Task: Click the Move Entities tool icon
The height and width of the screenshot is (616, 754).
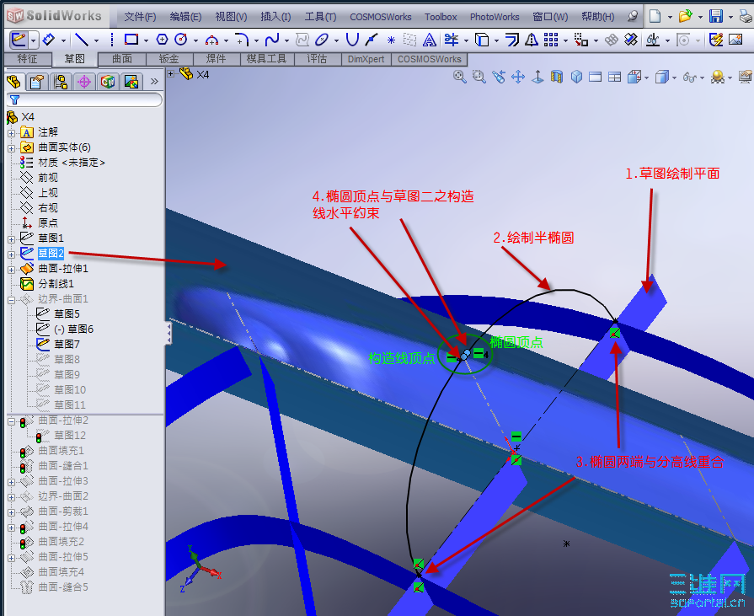Action: click(581, 40)
